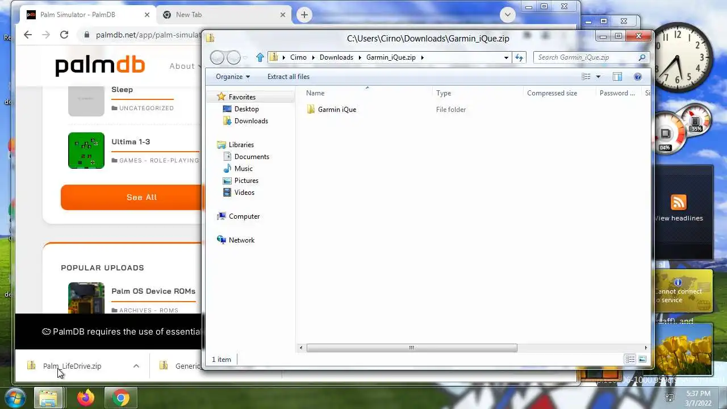This screenshot has height=409, width=727.
Task: Toggle the Explorer preview pane
Action: 617,77
